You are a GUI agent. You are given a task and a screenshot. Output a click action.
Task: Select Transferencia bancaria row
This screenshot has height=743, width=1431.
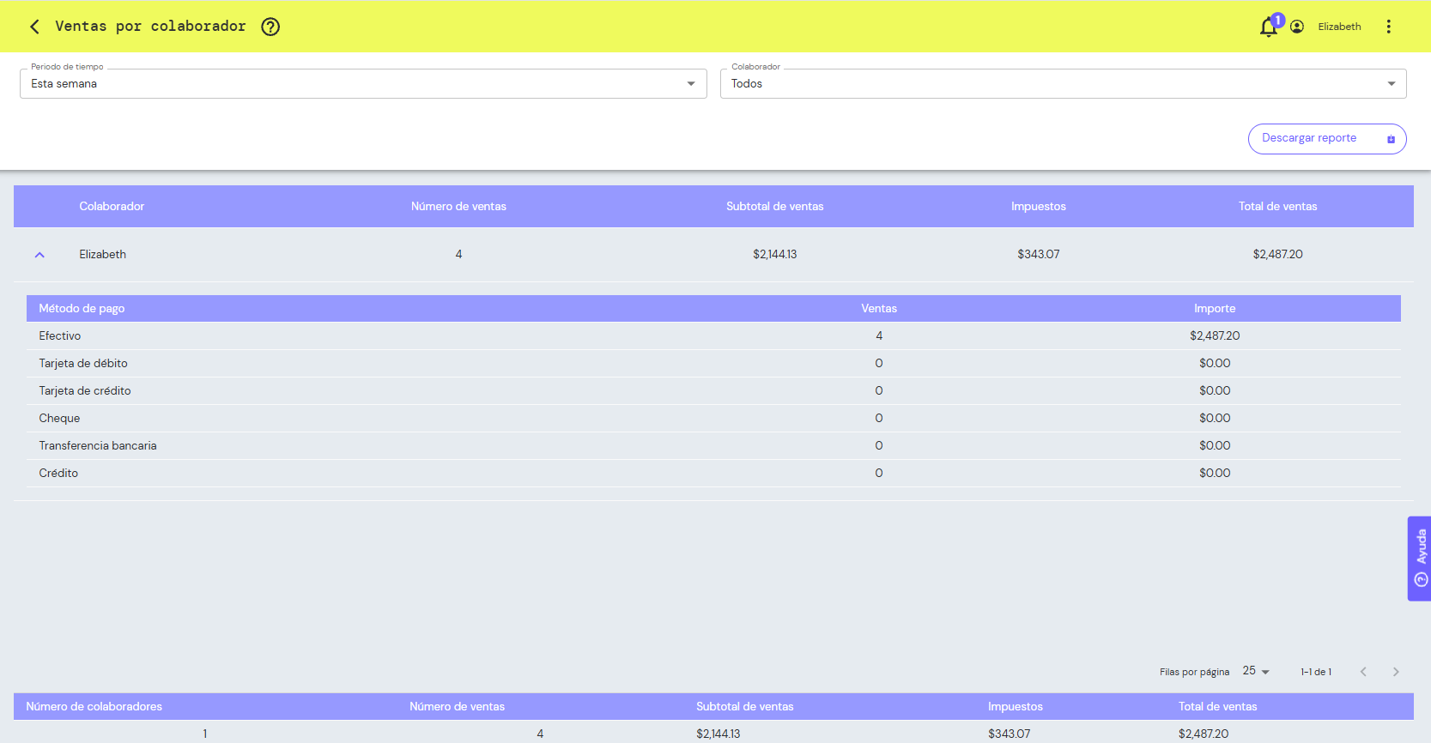pos(713,446)
